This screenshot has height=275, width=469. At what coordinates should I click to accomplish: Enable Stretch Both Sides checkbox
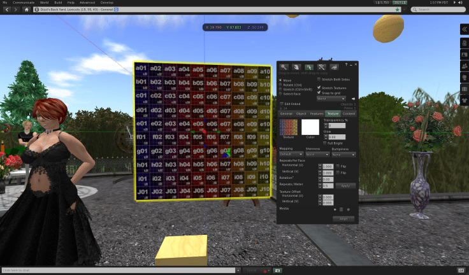(319, 79)
